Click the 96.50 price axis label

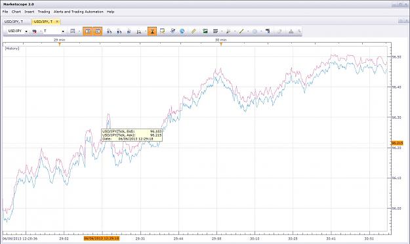click(396, 57)
